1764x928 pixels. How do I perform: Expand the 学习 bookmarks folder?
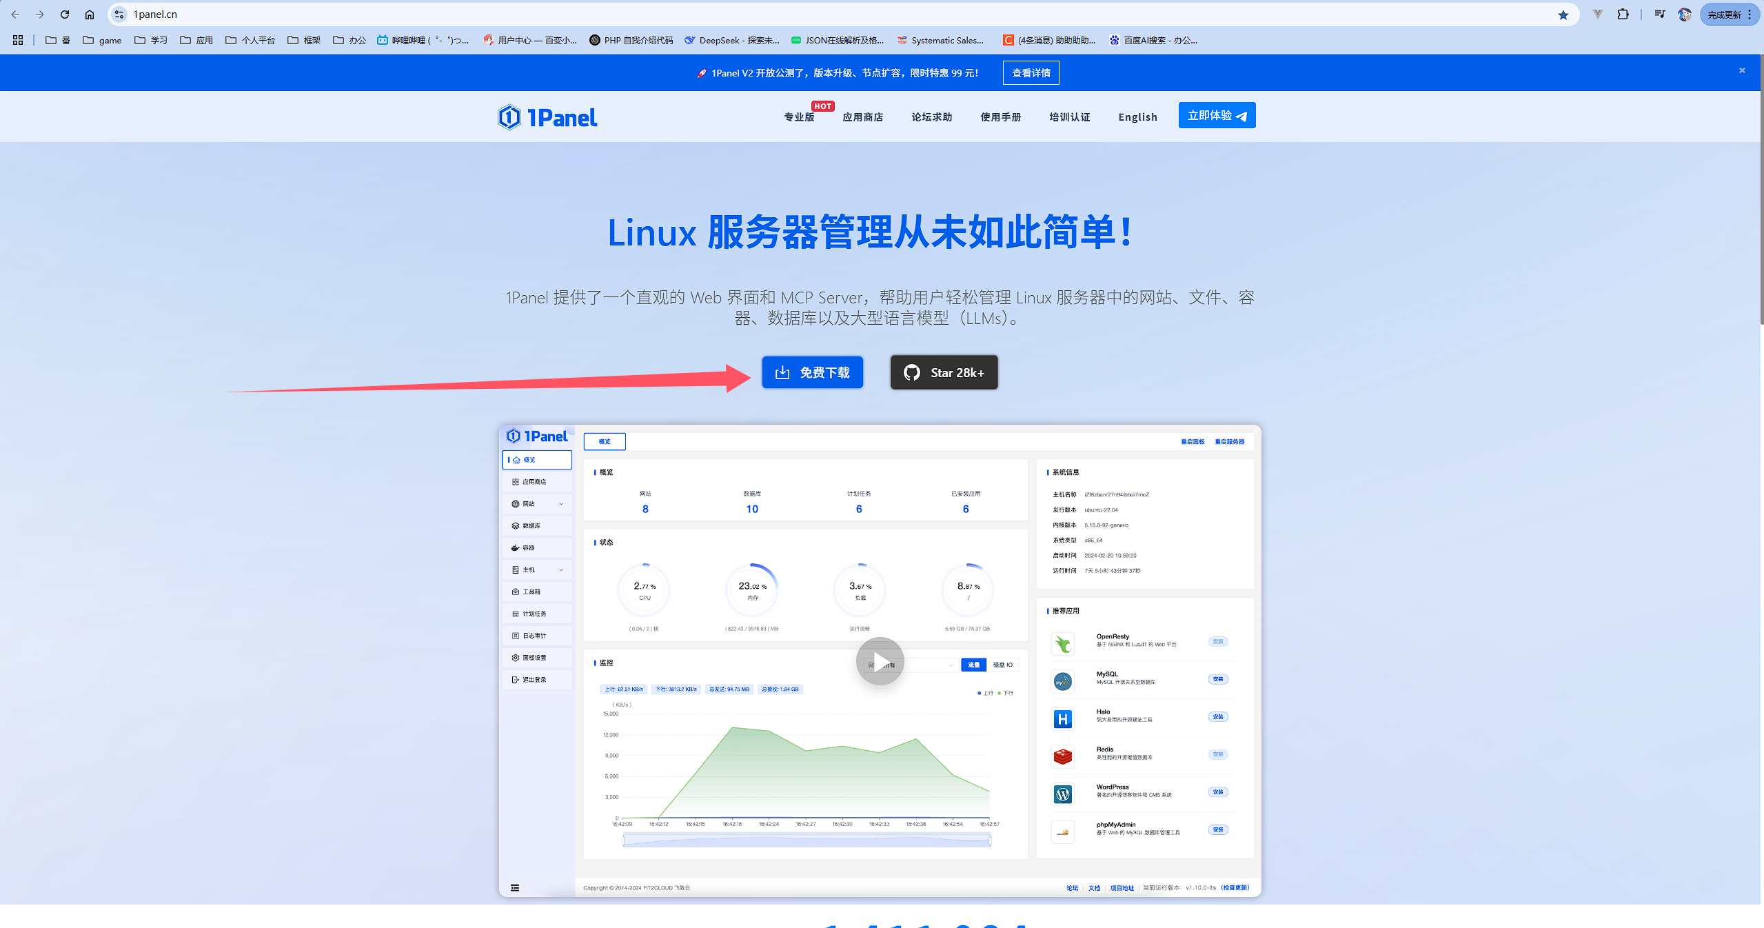tap(151, 40)
